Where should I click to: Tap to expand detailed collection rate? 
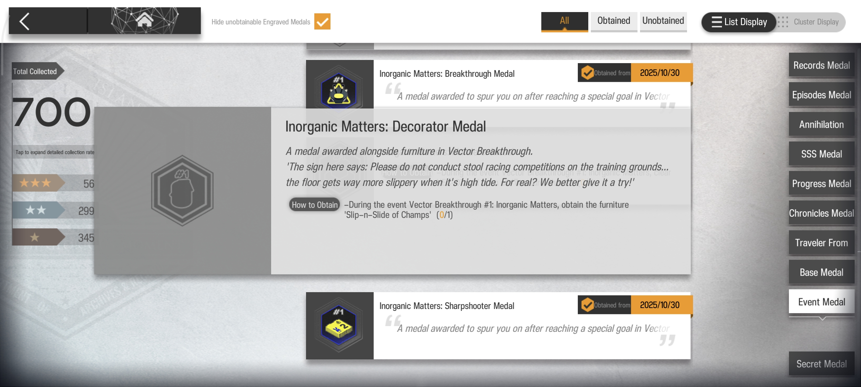pyautogui.click(x=55, y=152)
